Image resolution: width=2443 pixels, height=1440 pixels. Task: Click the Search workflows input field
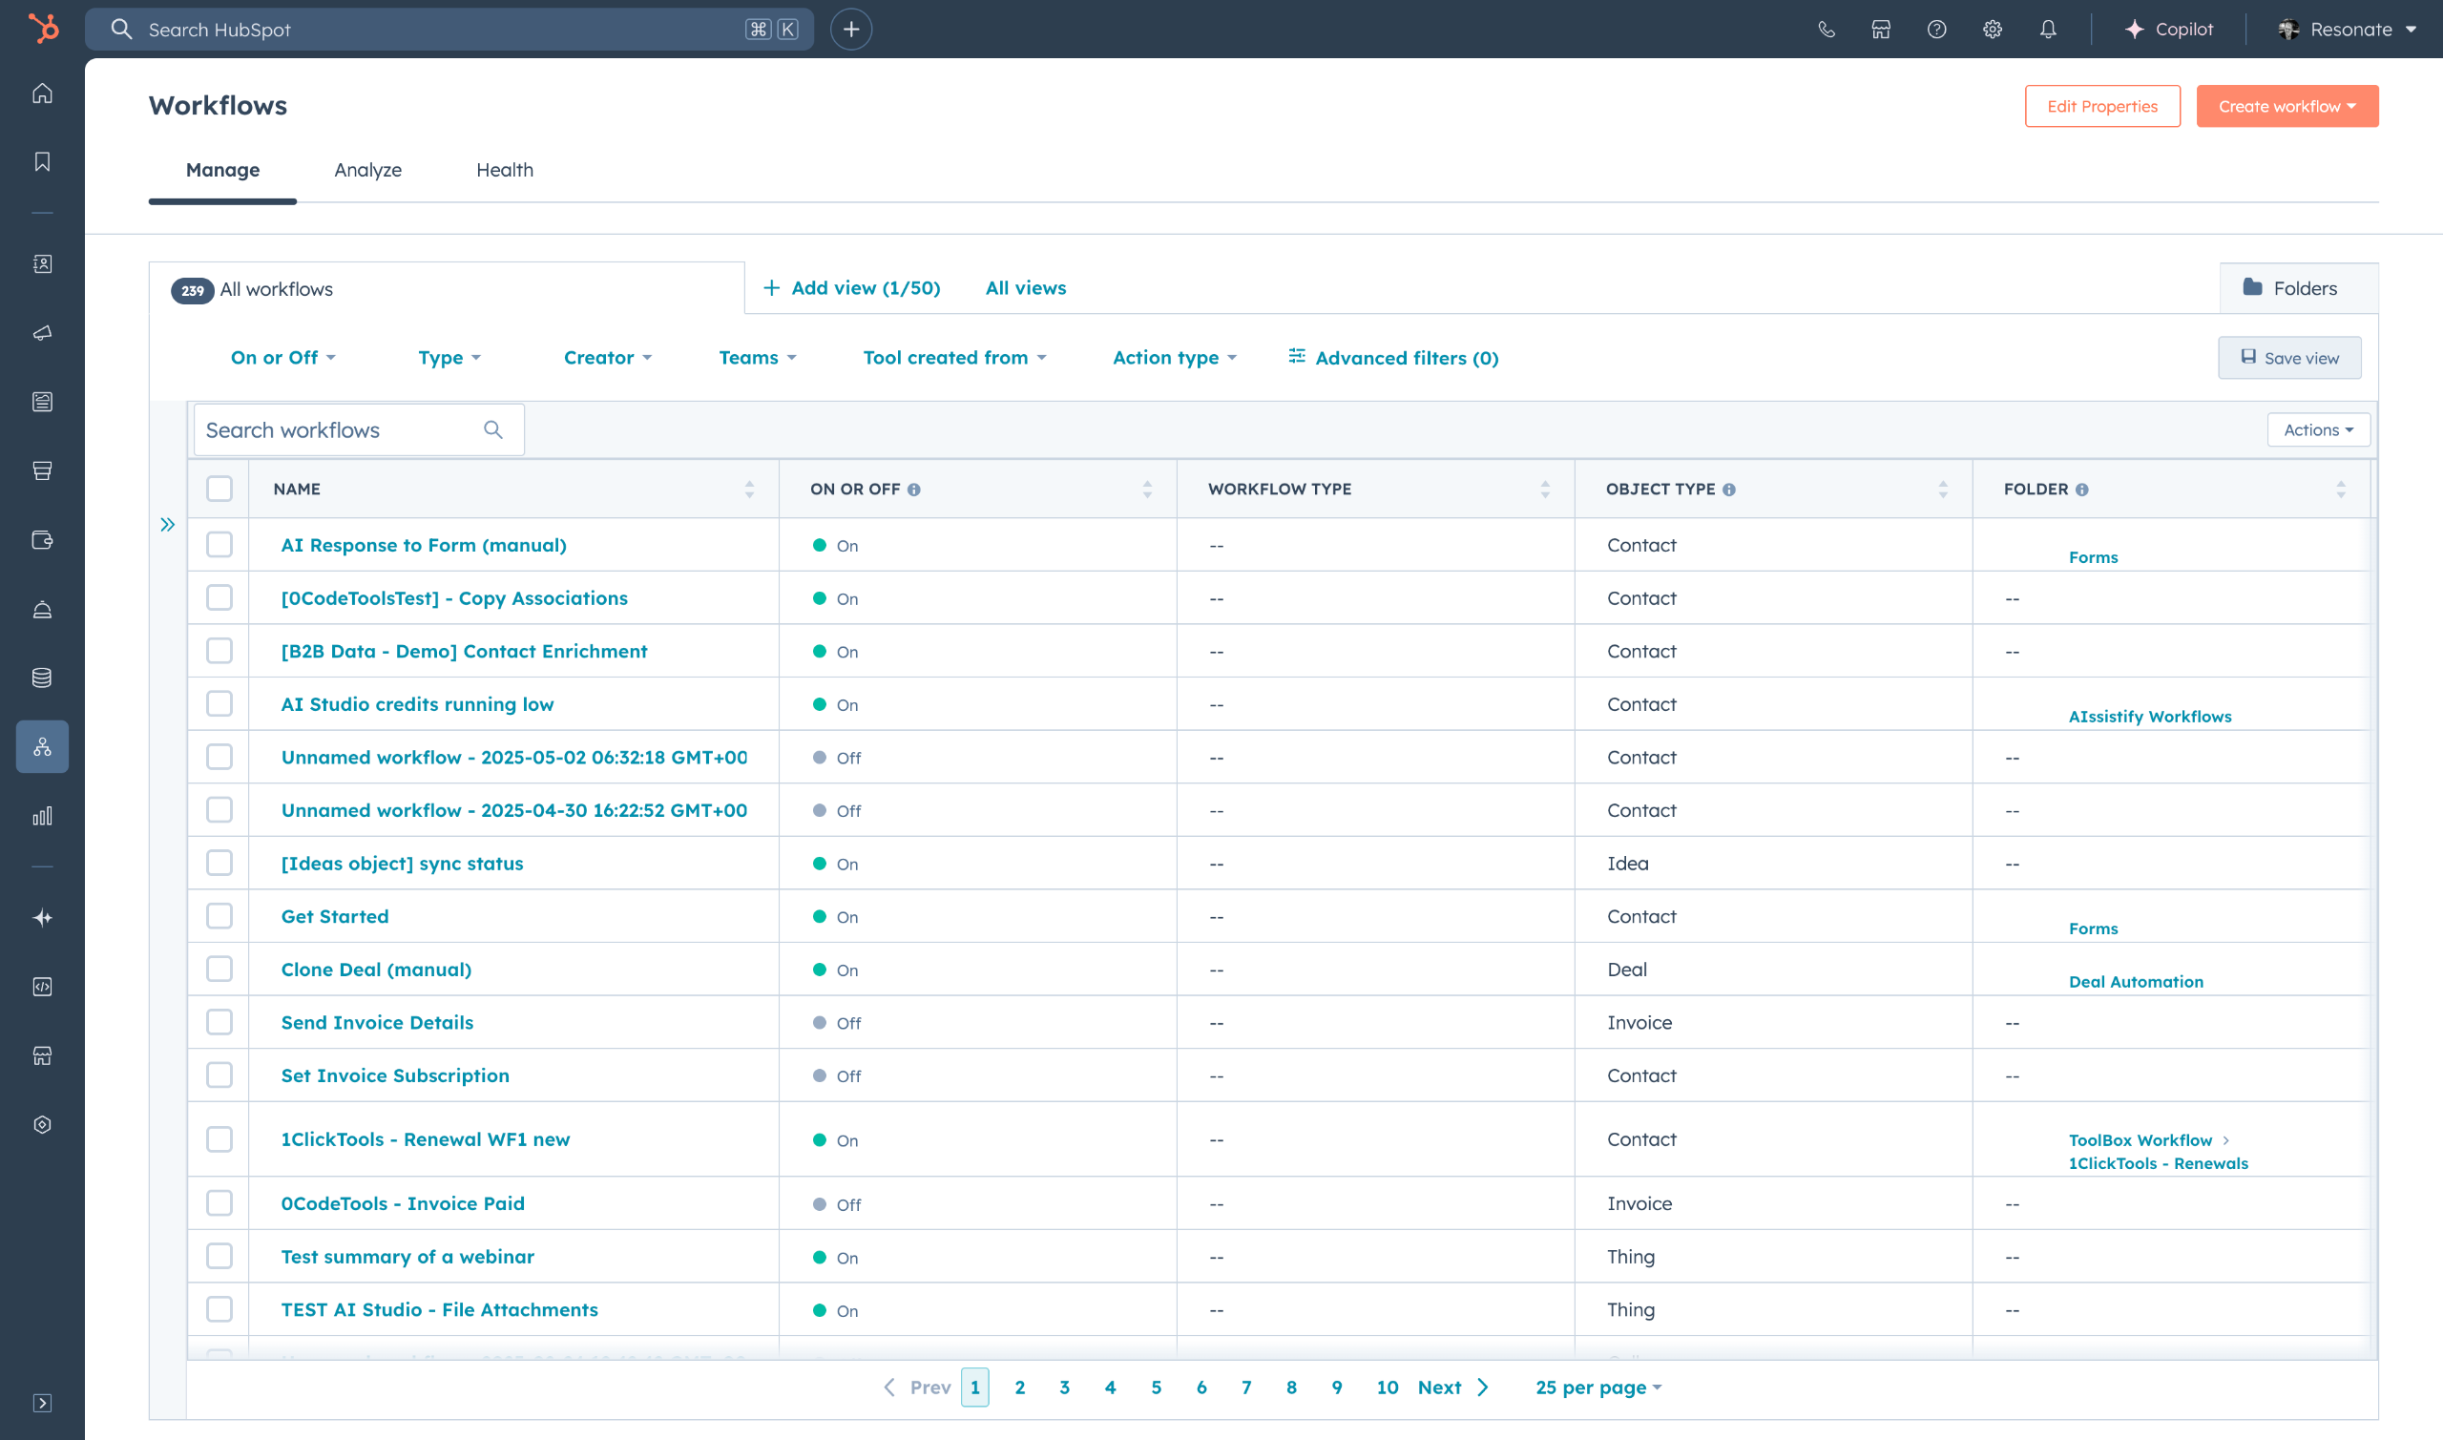(x=340, y=429)
